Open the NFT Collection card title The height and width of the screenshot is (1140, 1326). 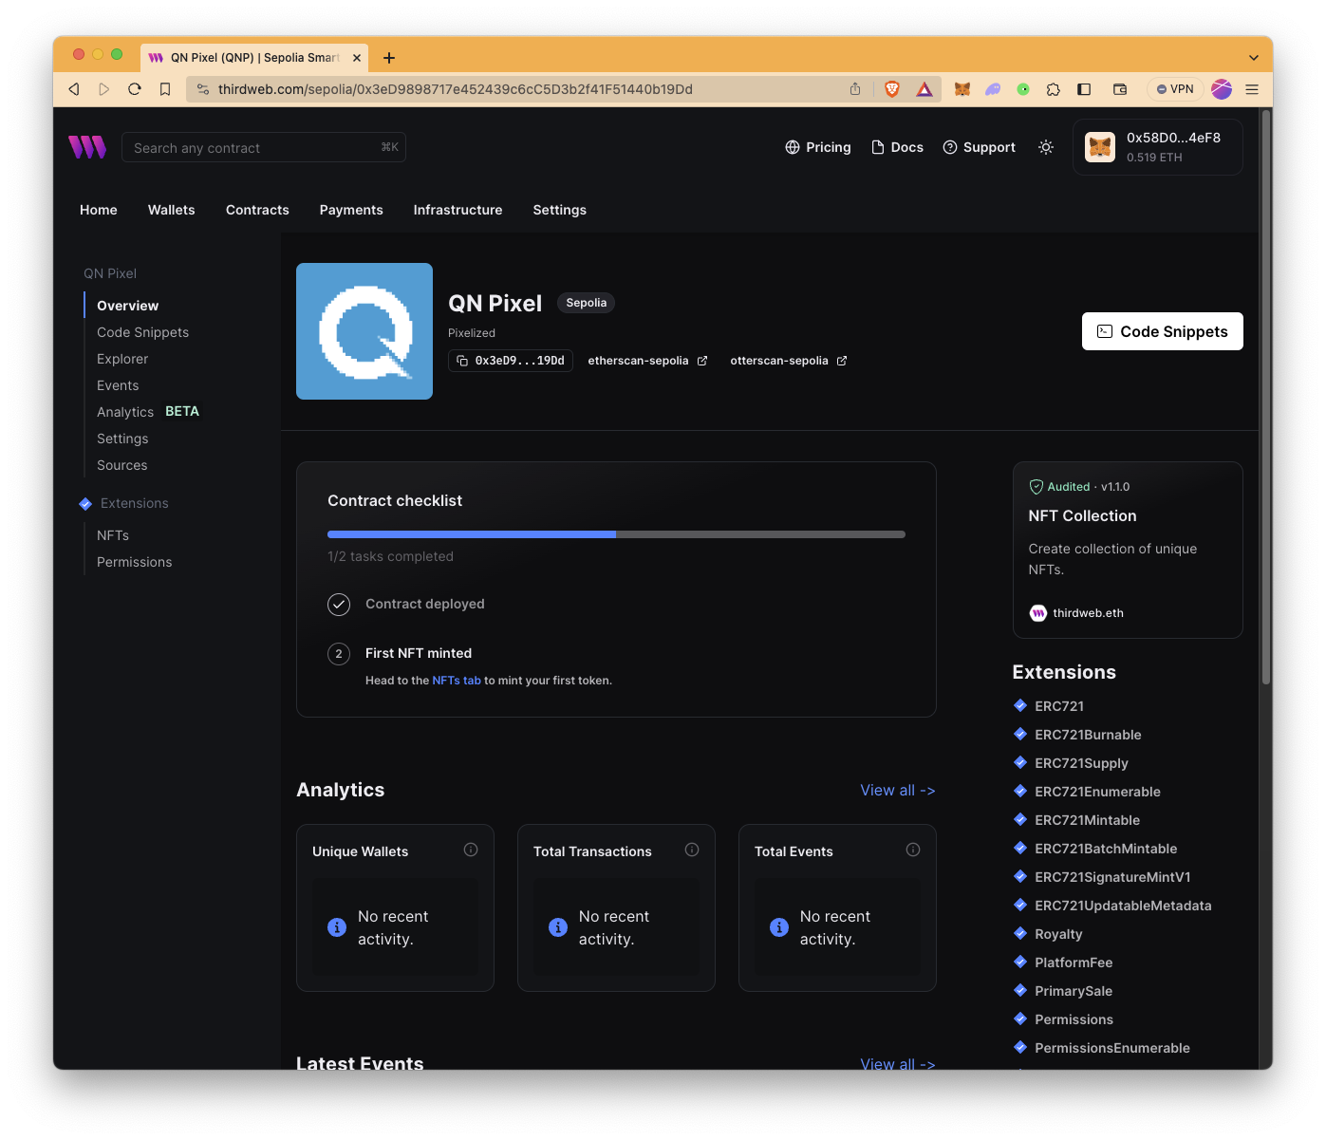[1082, 515]
